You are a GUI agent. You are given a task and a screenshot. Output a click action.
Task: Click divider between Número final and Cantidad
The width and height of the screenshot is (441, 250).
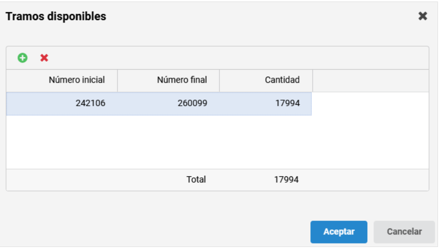coord(219,81)
